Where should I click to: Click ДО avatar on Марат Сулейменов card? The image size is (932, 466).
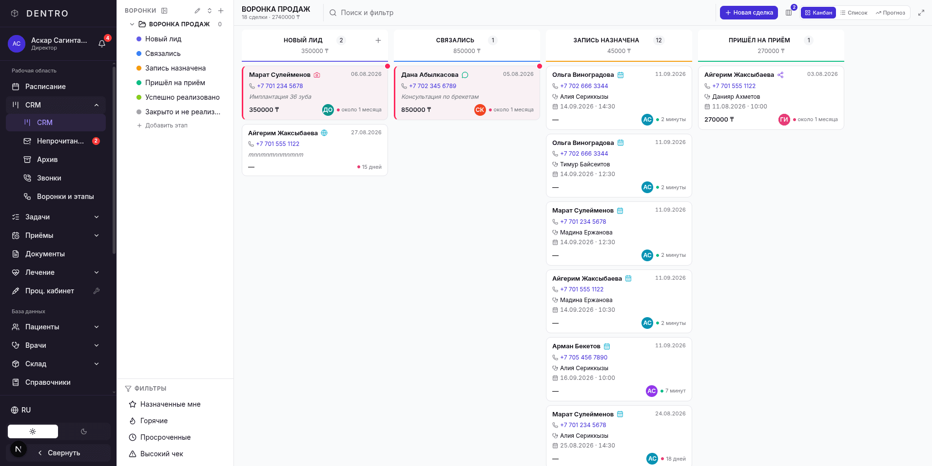(x=328, y=110)
